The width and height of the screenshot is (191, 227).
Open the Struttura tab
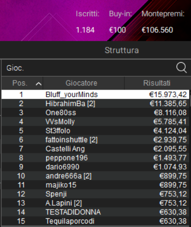click(122, 50)
